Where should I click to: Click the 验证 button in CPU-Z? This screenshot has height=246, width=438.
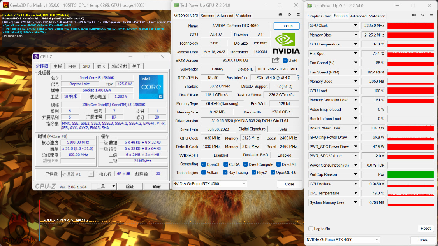(130, 186)
